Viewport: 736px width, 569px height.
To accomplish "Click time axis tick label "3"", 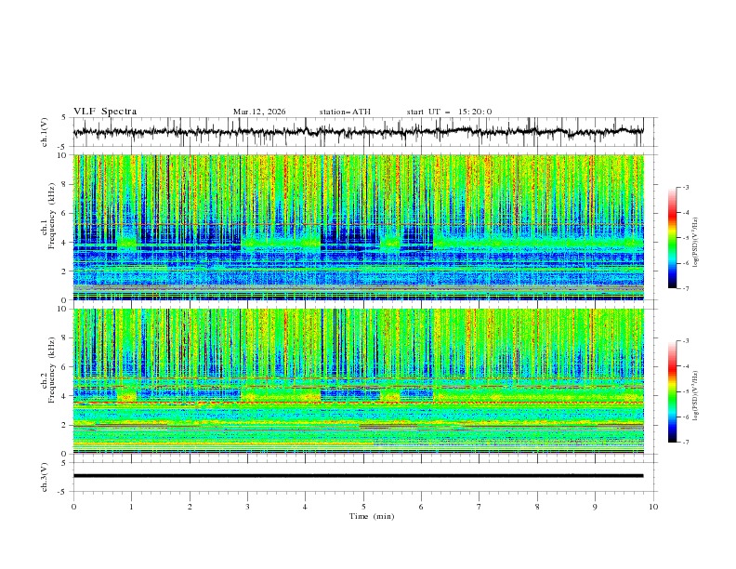I will (x=247, y=507).
